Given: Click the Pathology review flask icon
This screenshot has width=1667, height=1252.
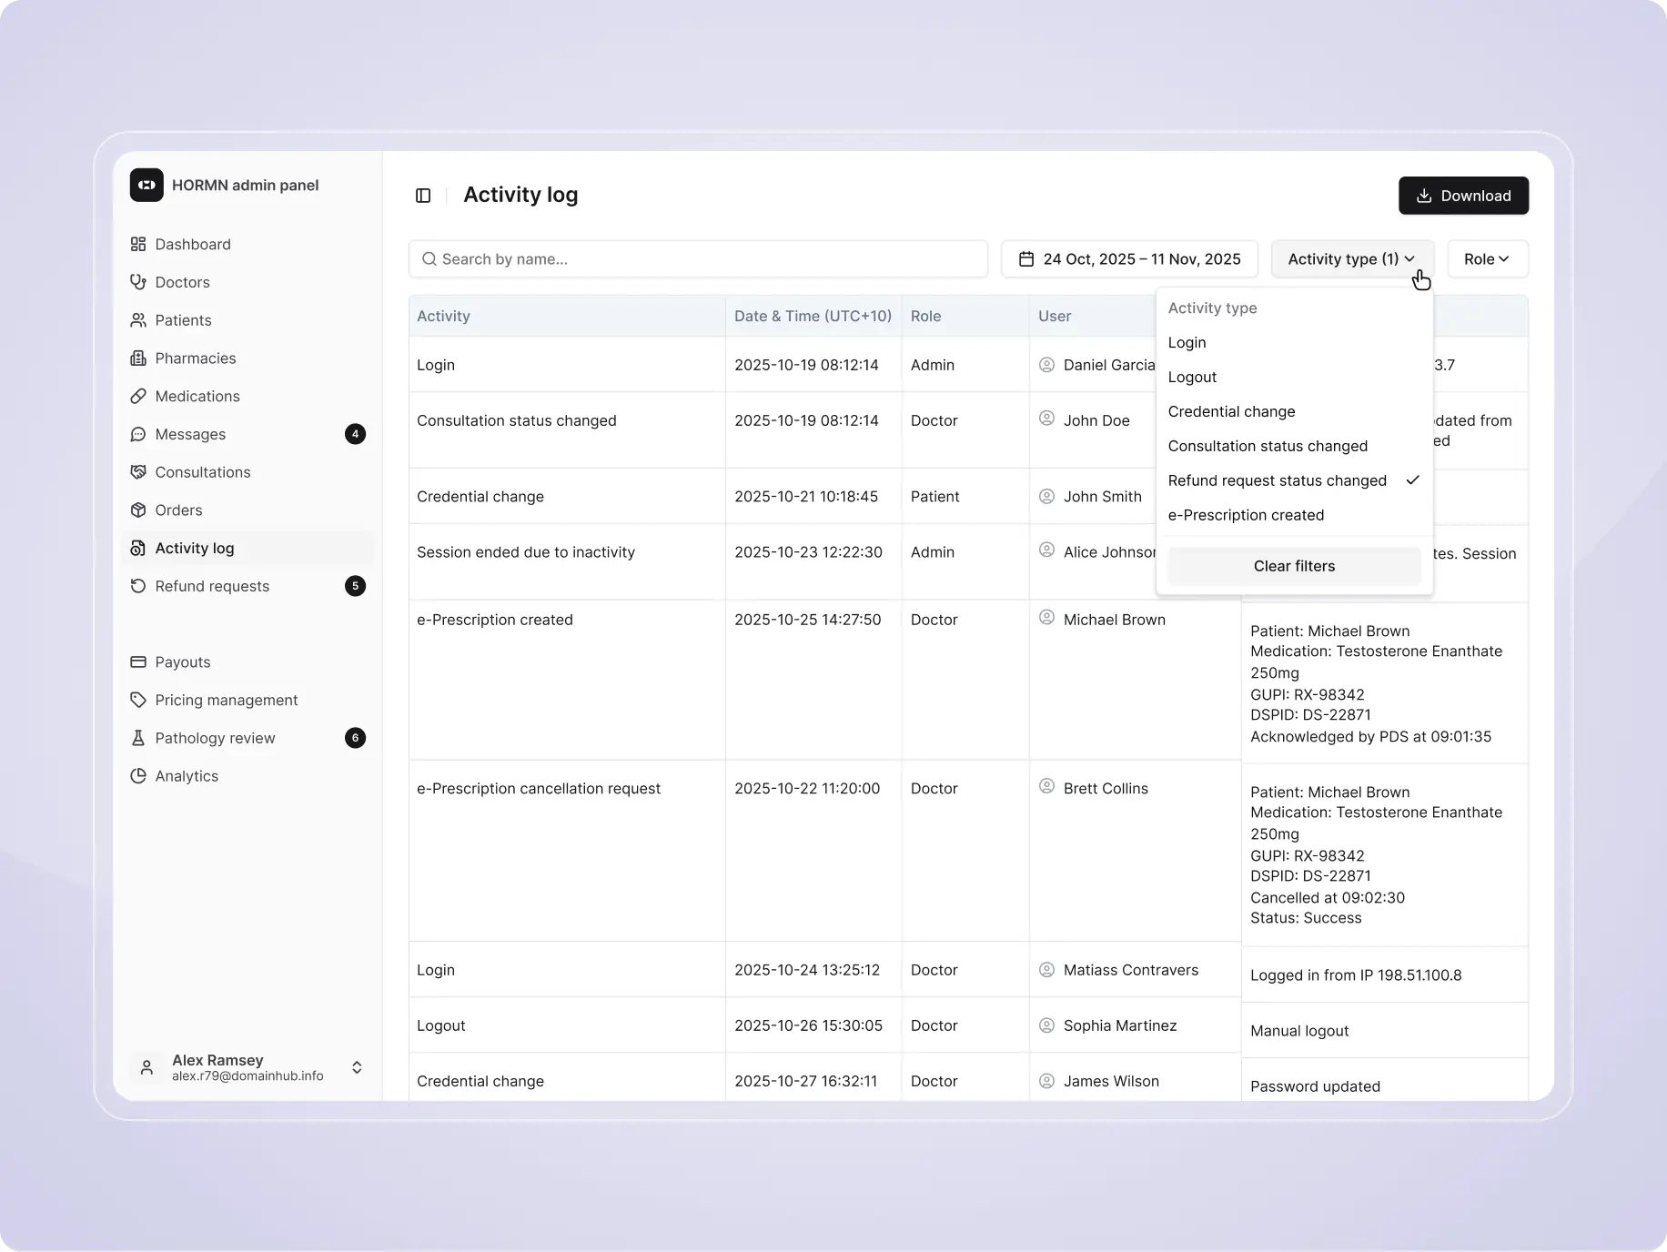Looking at the screenshot, I should point(138,738).
